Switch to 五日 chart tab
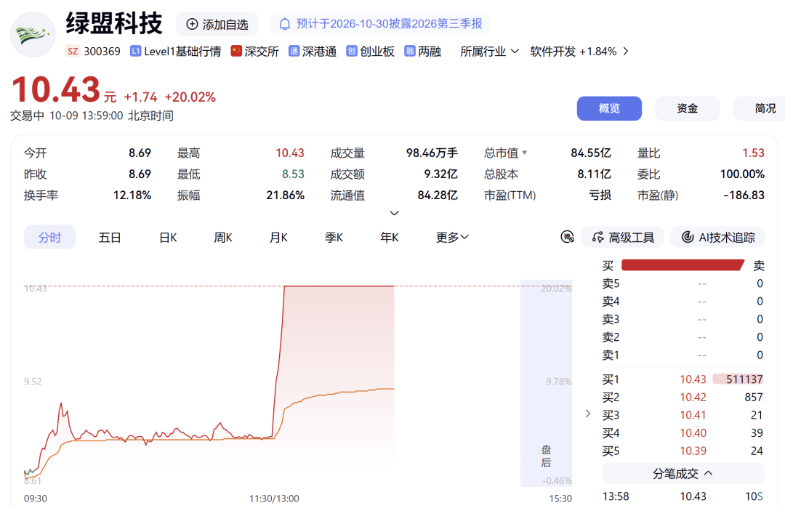Screen dimensions: 785x508 tap(110, 237)
